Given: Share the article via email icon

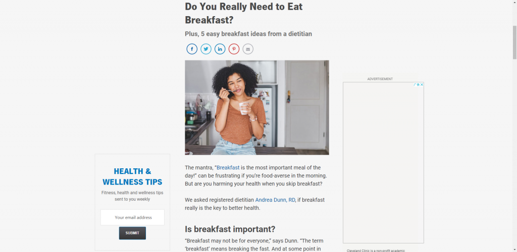Looking at the screenshot, I should pyautogui.click(x=248, y=49).
